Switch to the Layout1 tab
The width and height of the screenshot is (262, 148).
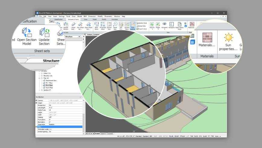(103, 133)
